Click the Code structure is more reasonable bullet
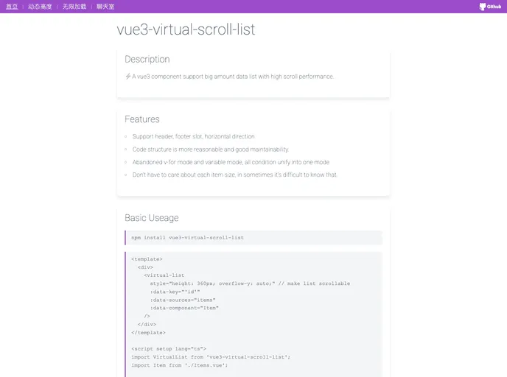The height and width of the screenshot is (377, 507). [x=210, y=149]
